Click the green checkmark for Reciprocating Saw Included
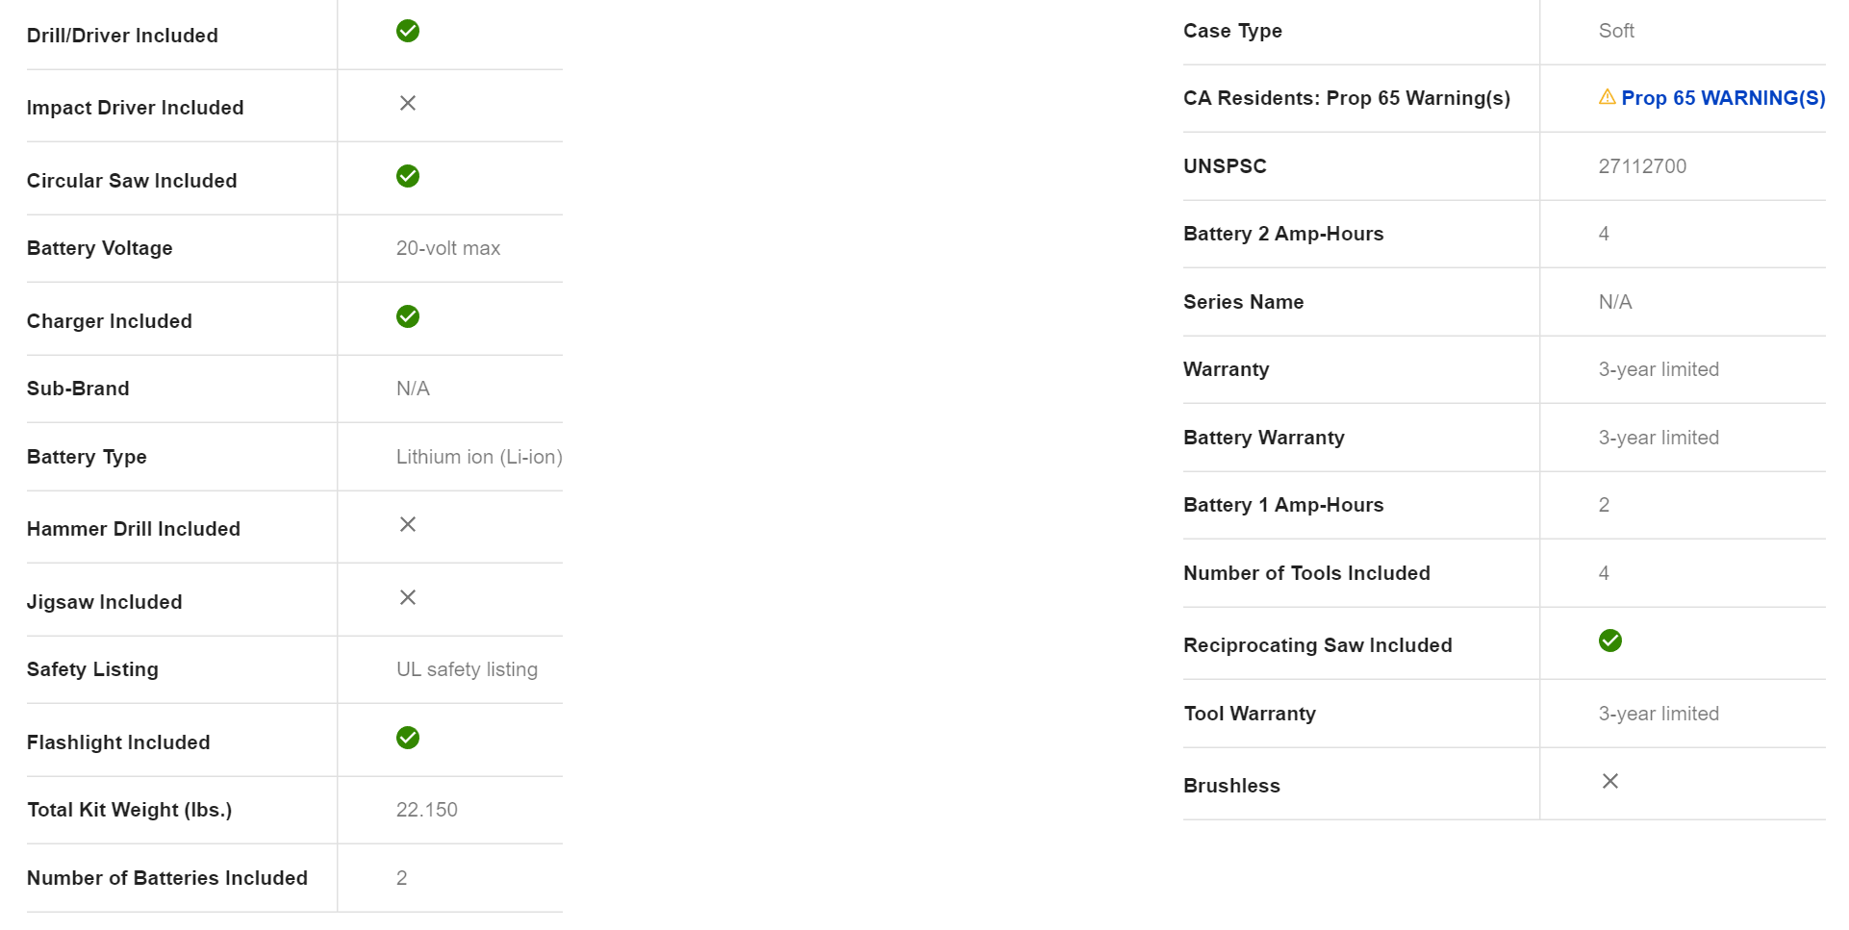The image size is (1849, 930). [x=1609, y=641]
